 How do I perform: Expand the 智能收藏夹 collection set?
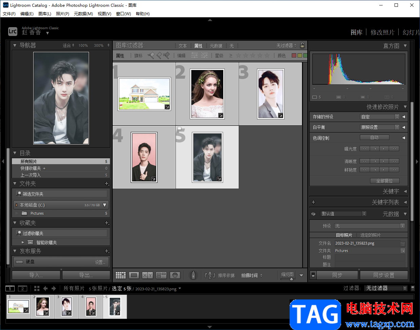(x=23, y=242)
